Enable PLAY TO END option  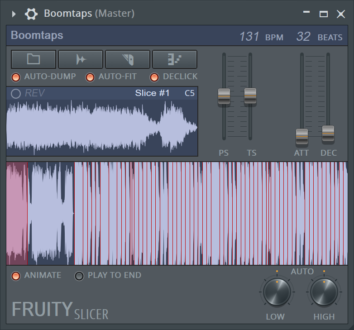tap(79, 276)
